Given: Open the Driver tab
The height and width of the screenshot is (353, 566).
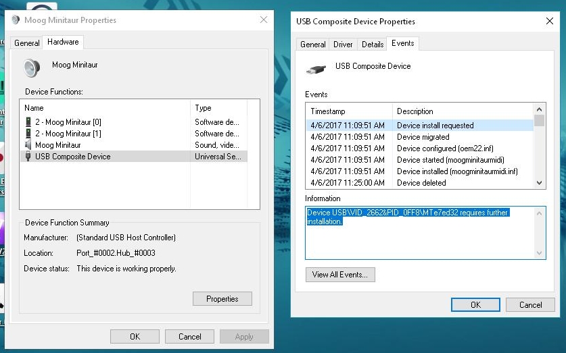Looking at the screenshot, I should click(x=343, y=45).
